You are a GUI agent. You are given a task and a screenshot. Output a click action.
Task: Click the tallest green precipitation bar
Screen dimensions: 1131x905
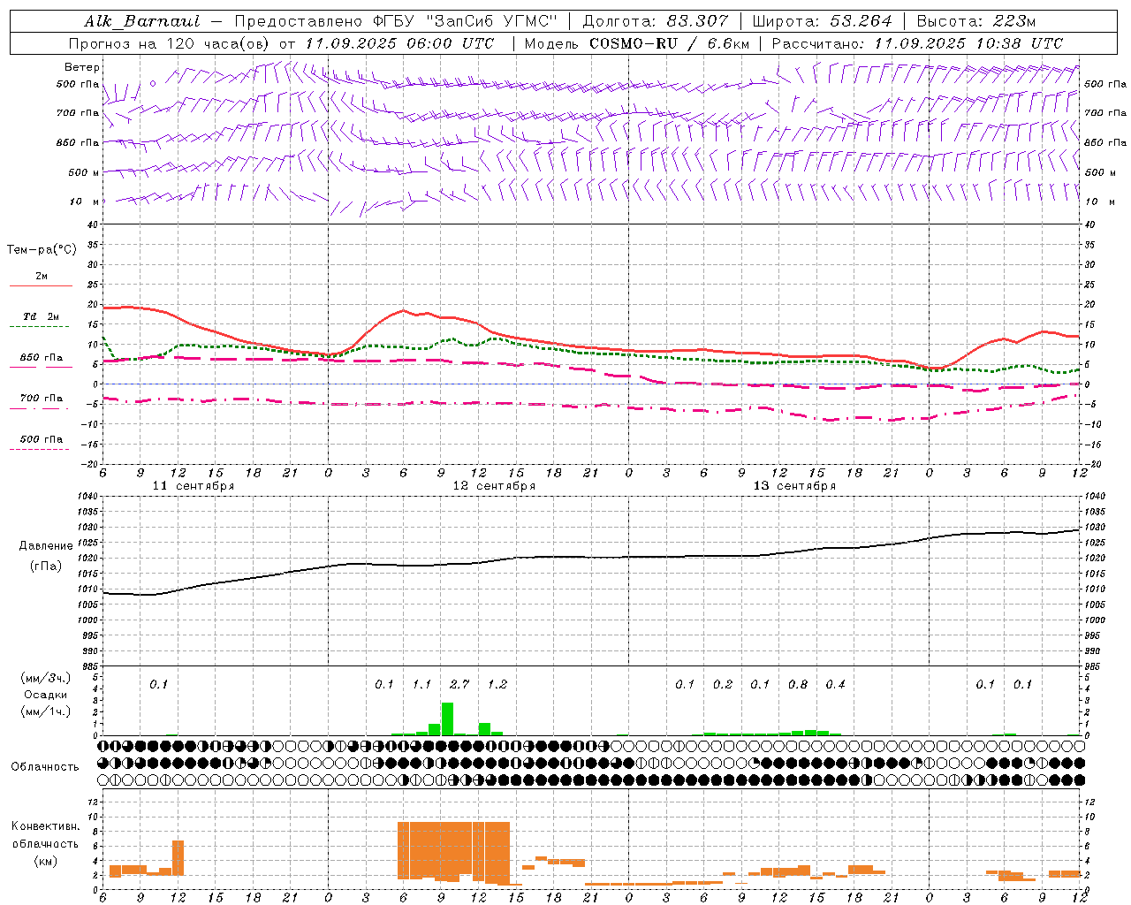[447, 719]
